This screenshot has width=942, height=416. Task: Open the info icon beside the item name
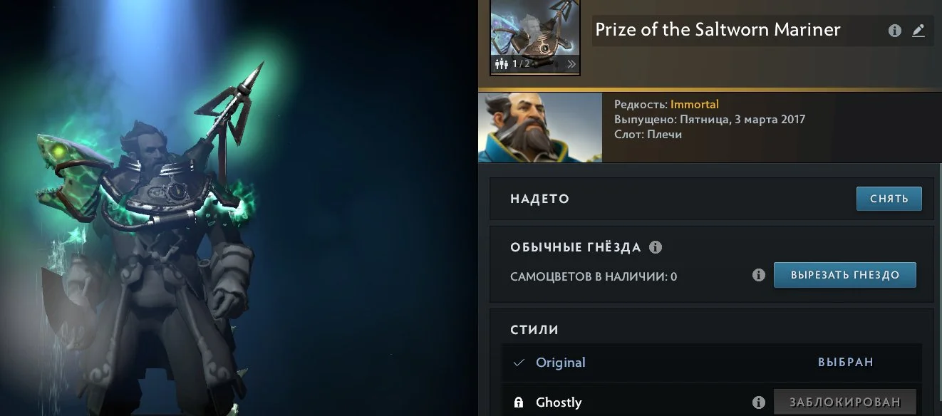pos(895,31)
